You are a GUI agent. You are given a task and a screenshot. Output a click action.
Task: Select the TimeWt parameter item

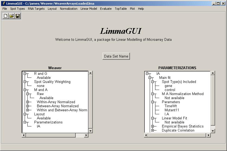(170, 106)
